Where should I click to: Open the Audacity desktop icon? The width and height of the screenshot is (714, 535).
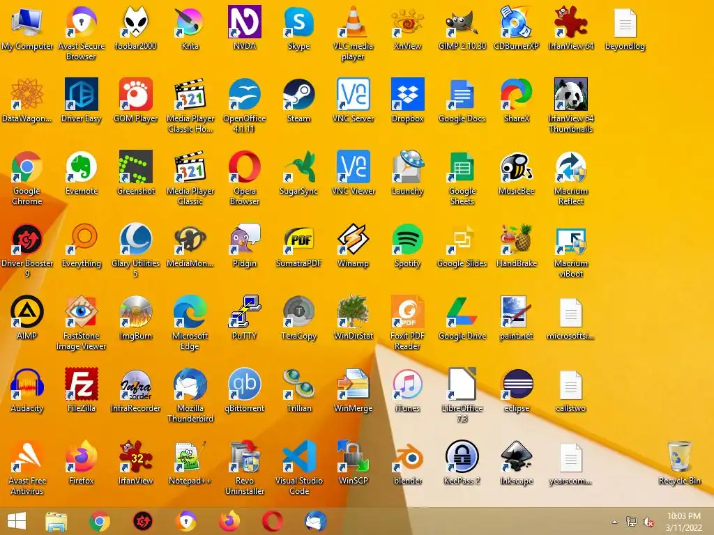pos(27,384)
